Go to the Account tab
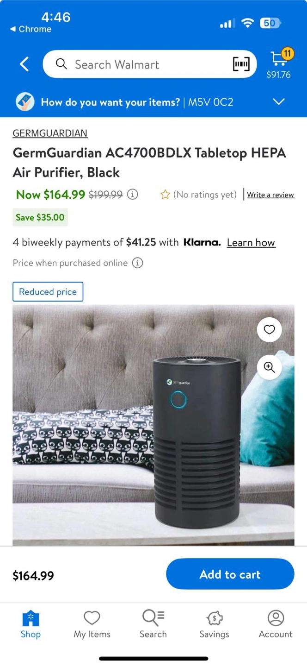307x667 pixels. tap(276, 624)
